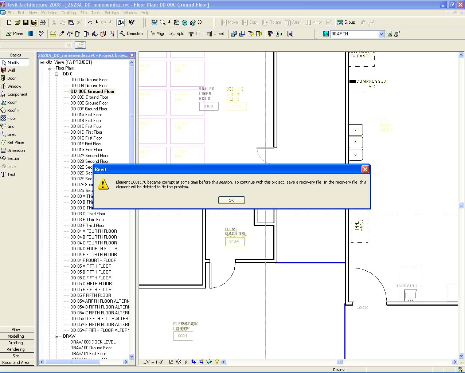The width and height of the screenshot is (465, 373).
Task: Open the Drafting menu
Action: [x=69, y=13]
